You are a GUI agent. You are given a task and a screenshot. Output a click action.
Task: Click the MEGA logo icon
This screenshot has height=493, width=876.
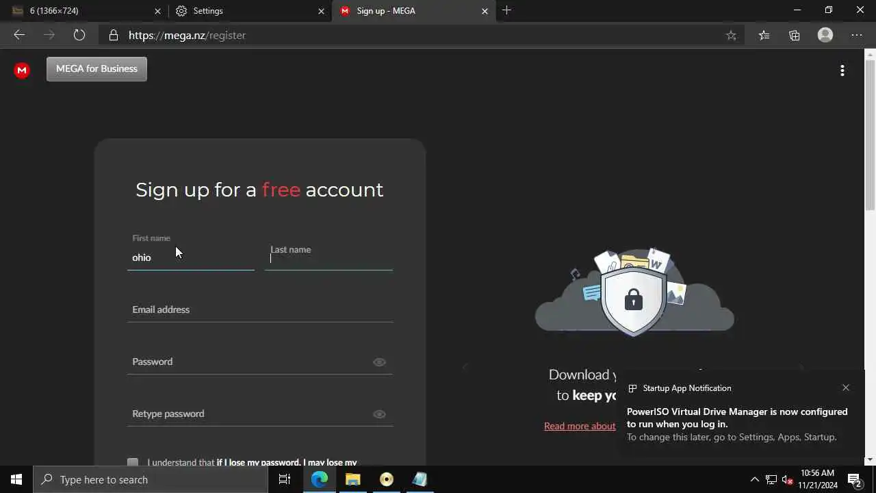coord(22,70)
